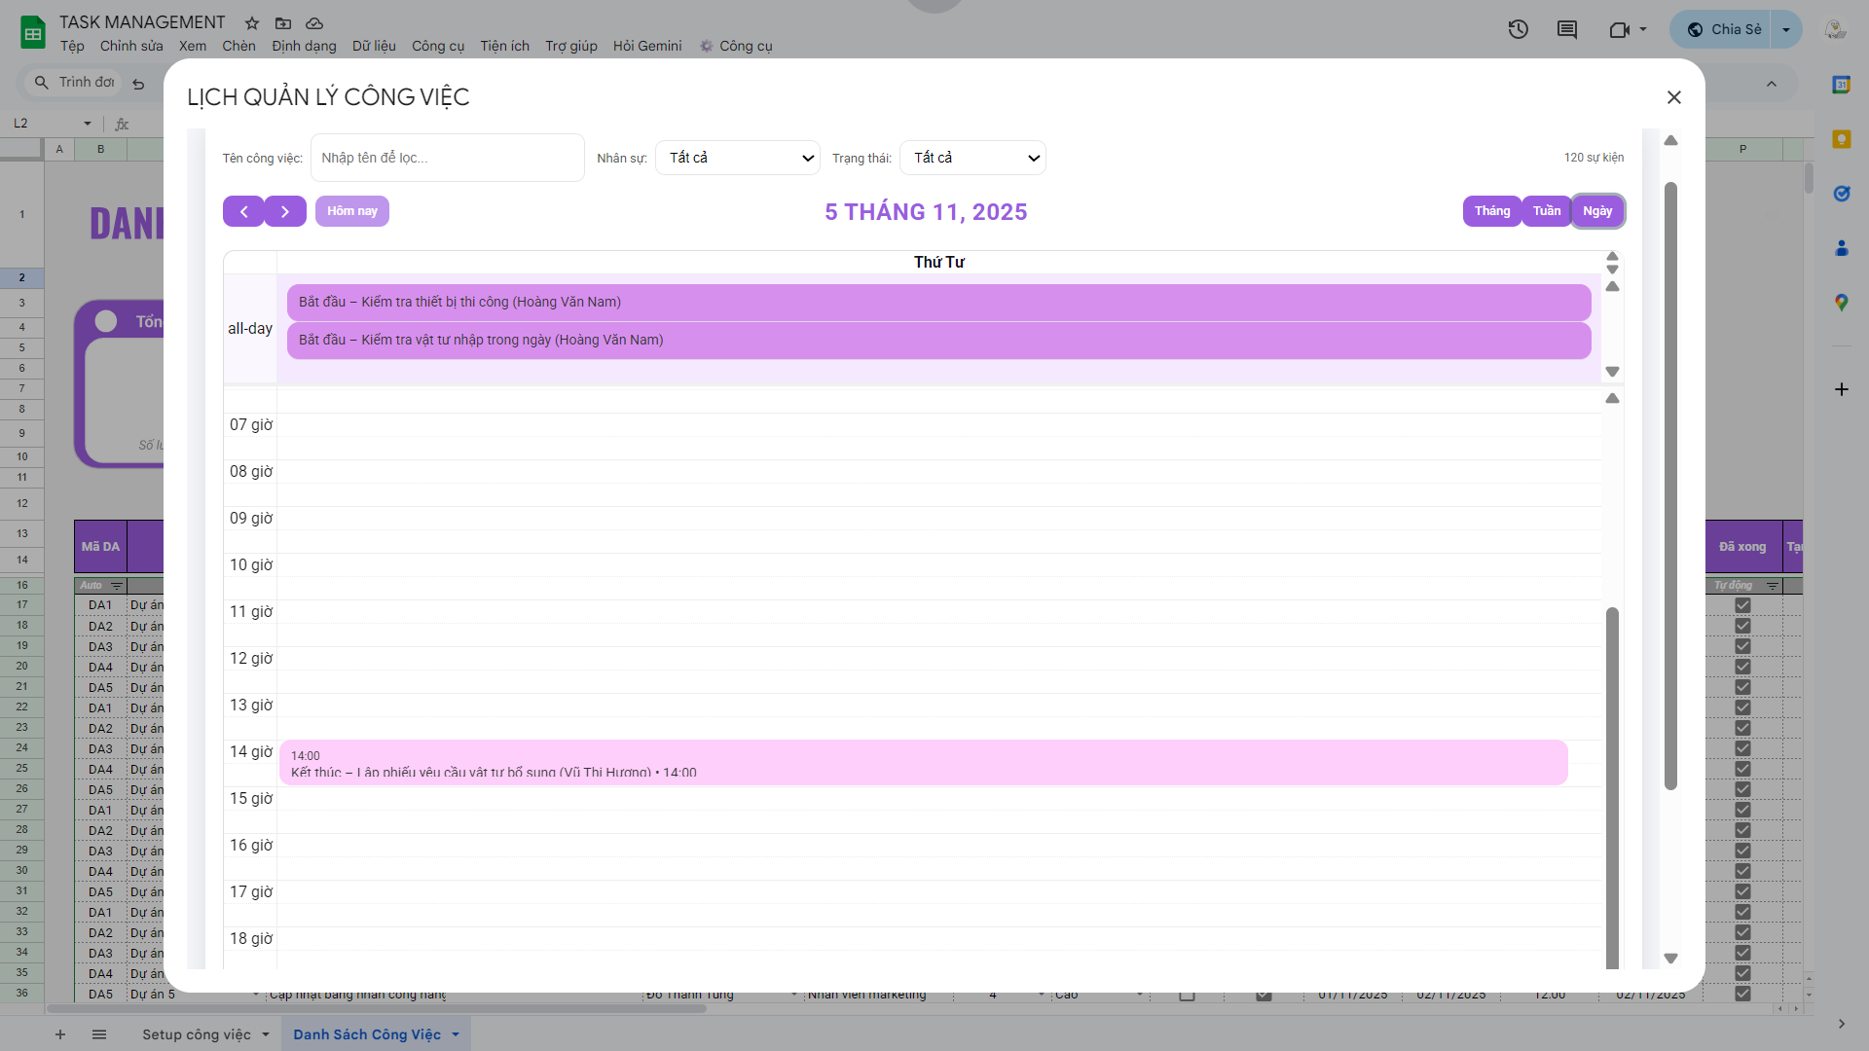Image resolution: width=1869 pixels, height=1051 pixels.
Task: Click the Meet video call icon
Action: (x=1619, y=29)
